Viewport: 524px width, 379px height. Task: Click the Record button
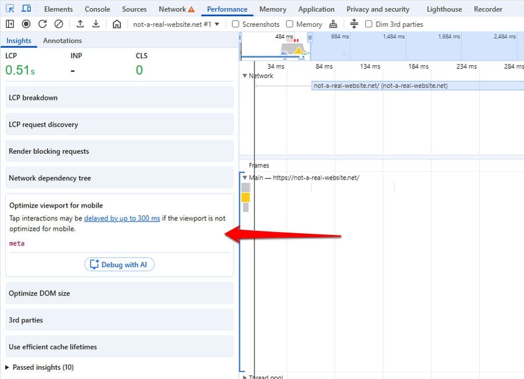(x=25, y=24)
